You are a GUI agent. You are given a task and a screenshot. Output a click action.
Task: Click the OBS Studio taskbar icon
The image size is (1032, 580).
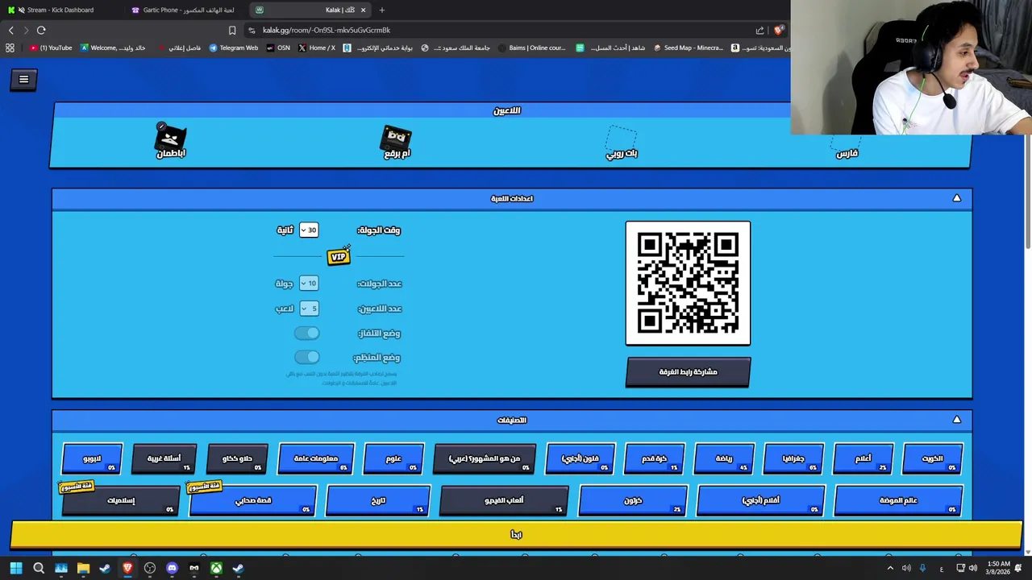pos(150,568)
